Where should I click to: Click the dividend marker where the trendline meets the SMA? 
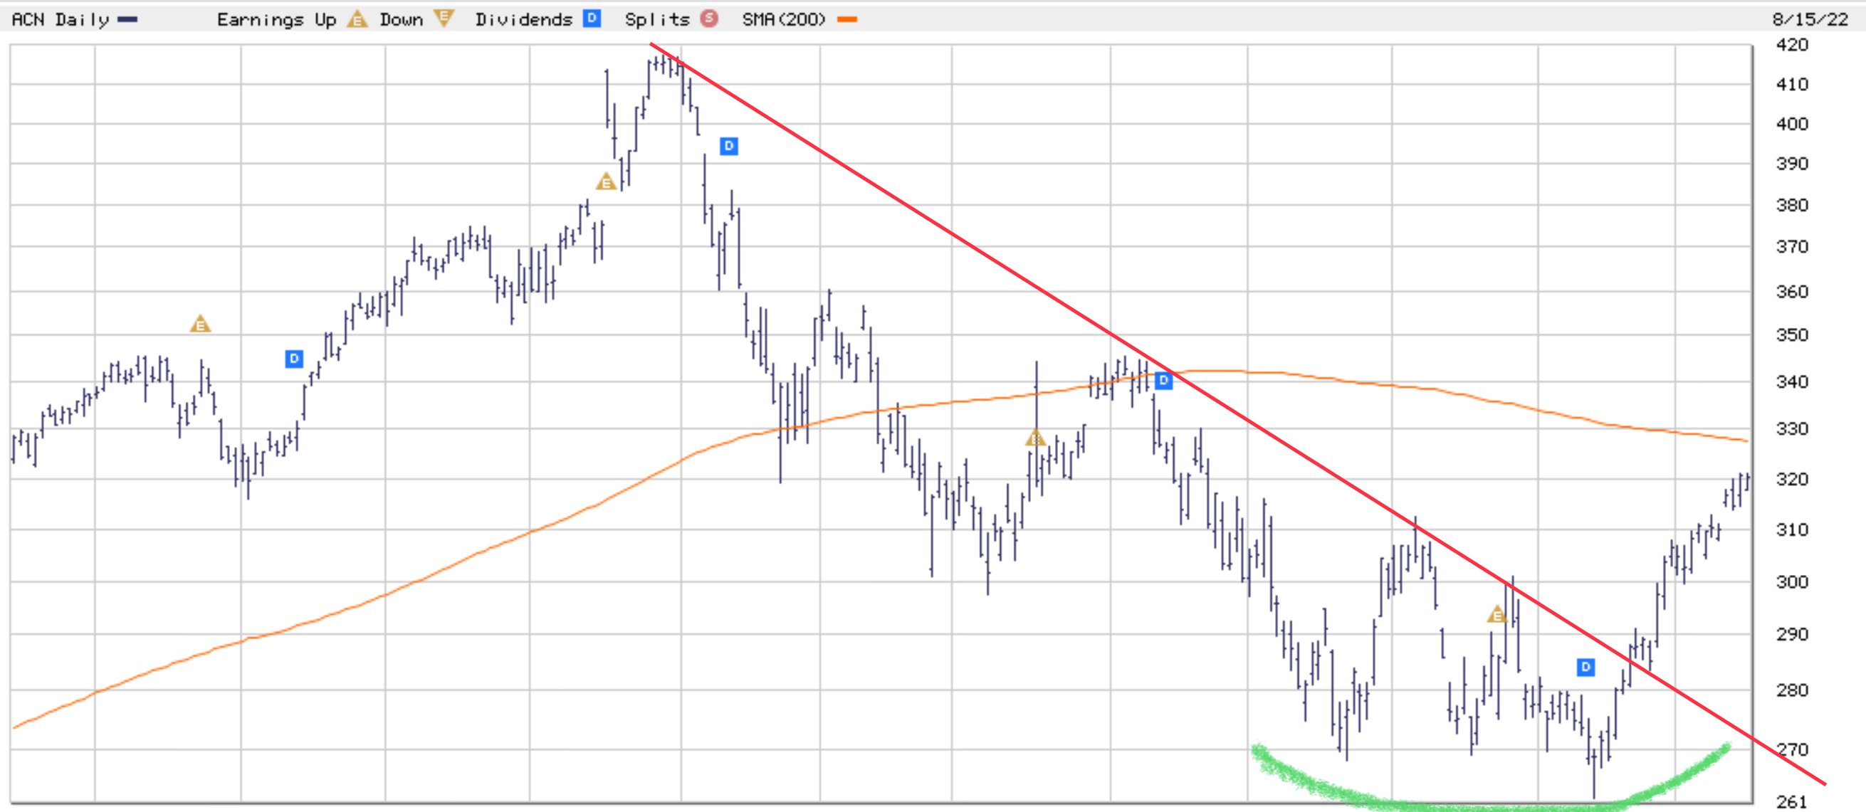tap(1163, 380)
